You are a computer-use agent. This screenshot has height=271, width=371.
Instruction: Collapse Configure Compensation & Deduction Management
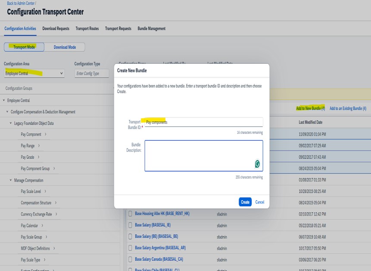click(7, 112)
